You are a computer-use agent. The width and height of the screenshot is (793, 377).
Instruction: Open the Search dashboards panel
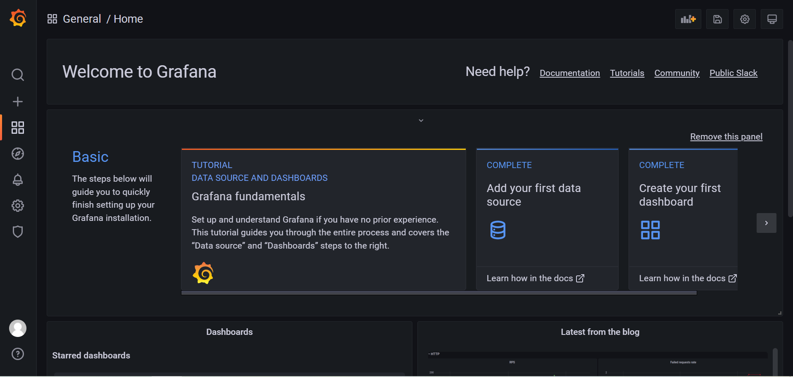pos(18,75)
